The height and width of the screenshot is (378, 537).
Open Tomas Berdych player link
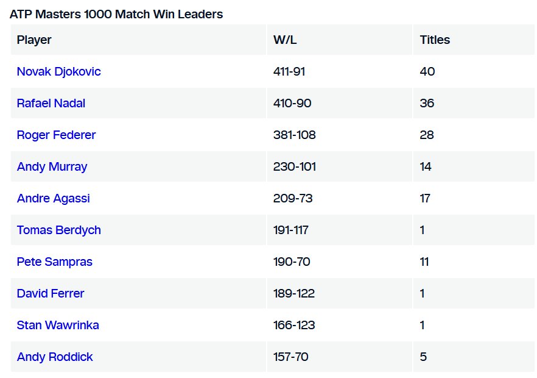pyautogui.click(x=59, y=230)
